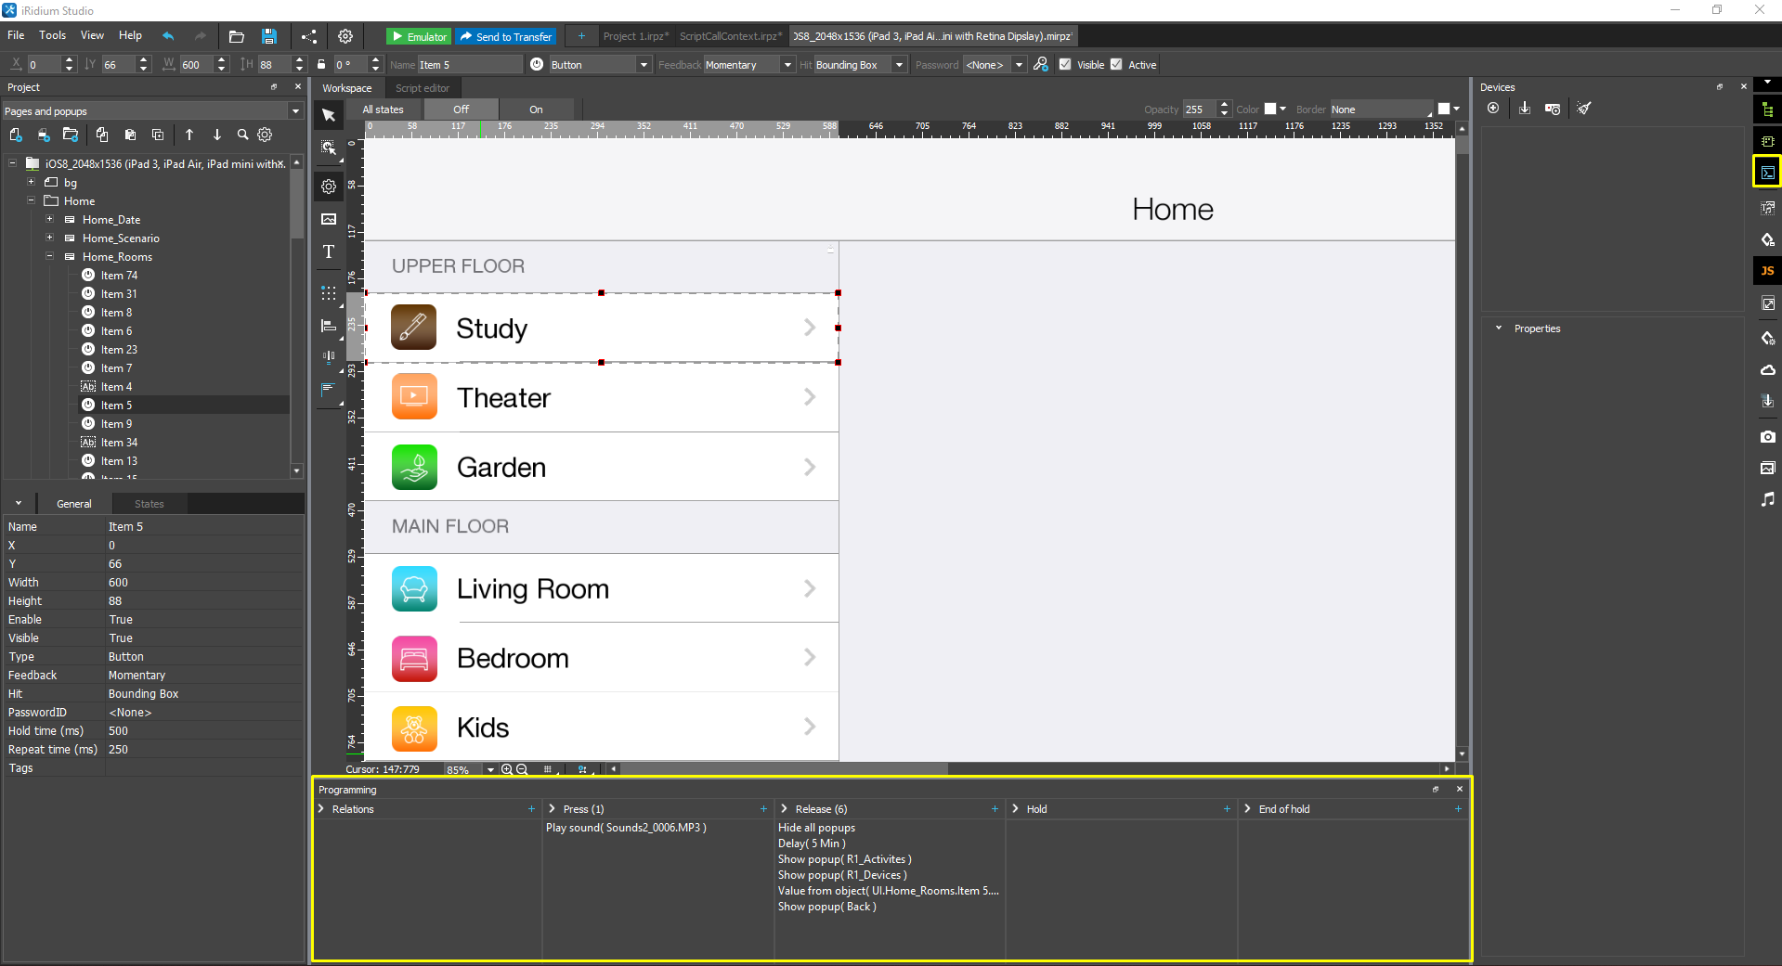Click the search icon in Project panel
1782x966 pixels.
click(x=242, y=135)
